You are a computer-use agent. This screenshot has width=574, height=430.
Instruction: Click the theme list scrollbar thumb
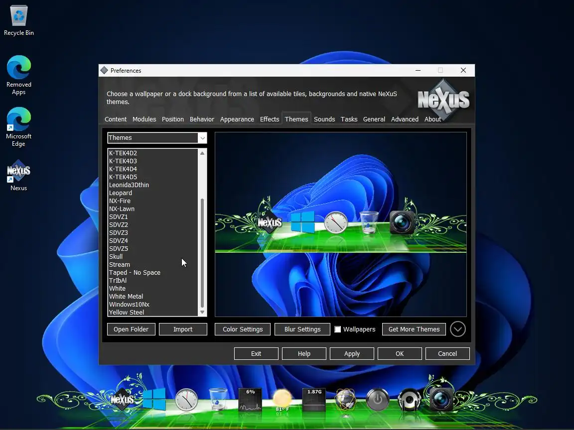[x=202, y=253]
